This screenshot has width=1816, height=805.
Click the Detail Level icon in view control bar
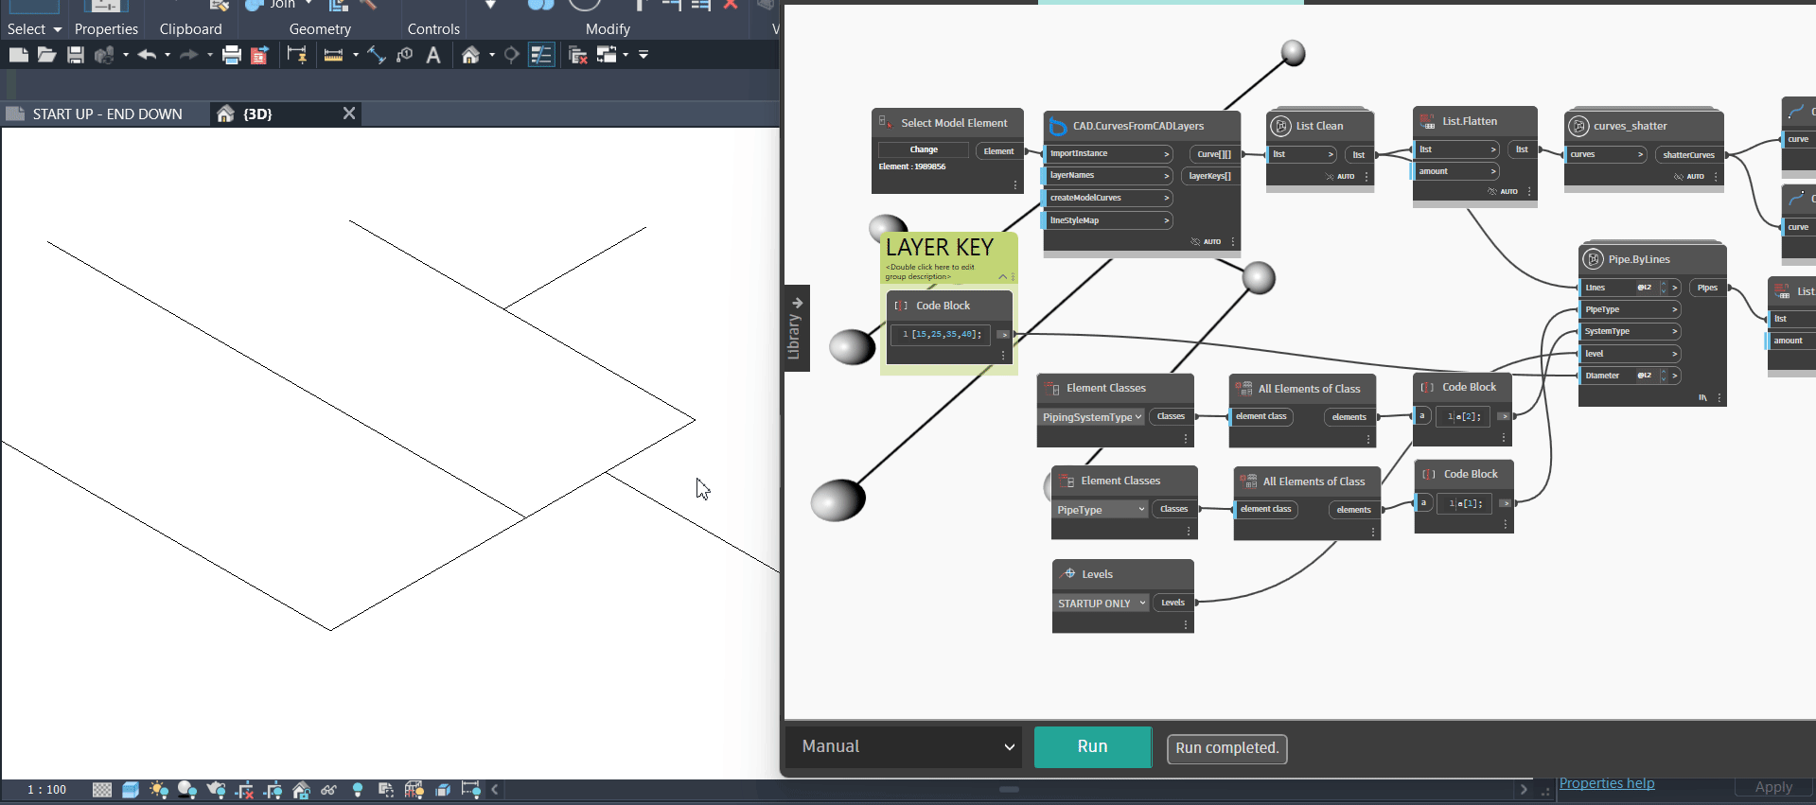[102, 790]
